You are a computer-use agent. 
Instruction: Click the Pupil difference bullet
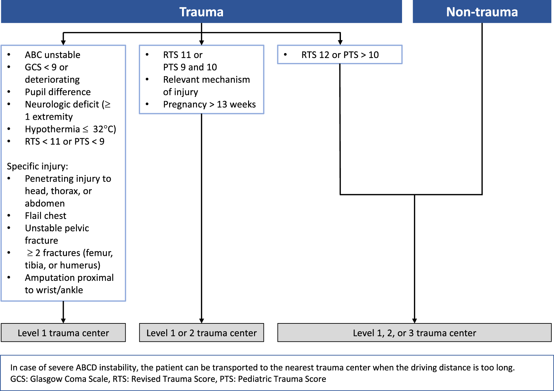click(58, 92)
